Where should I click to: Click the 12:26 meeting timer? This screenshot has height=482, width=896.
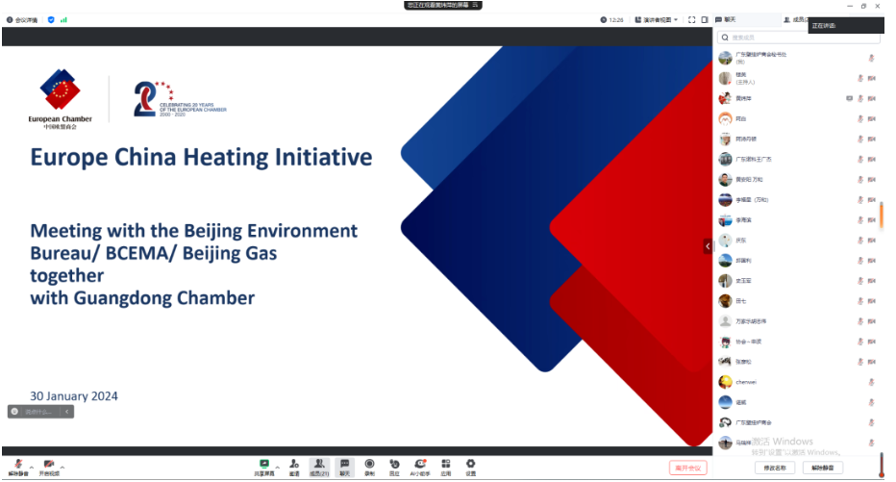click(612, 20)
